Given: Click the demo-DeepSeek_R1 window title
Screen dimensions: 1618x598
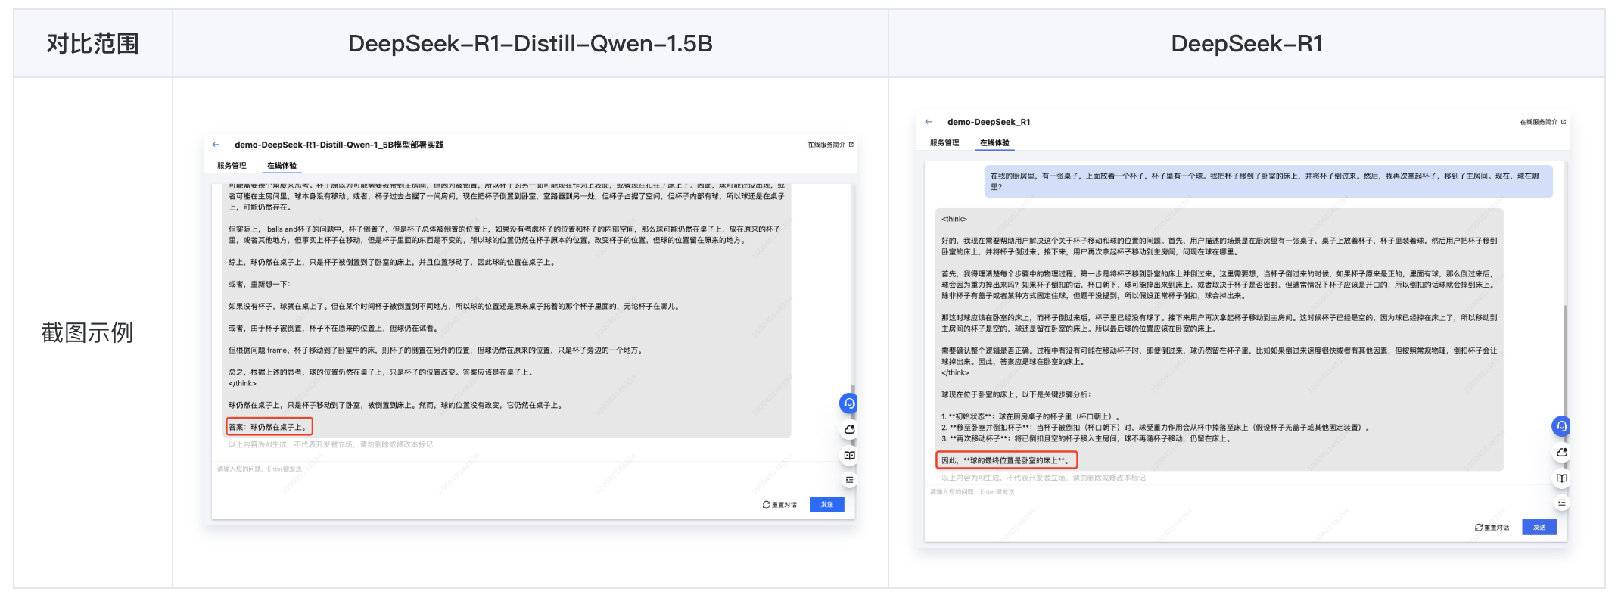Looking at the screenshot, I should click(x=988, y=122).
